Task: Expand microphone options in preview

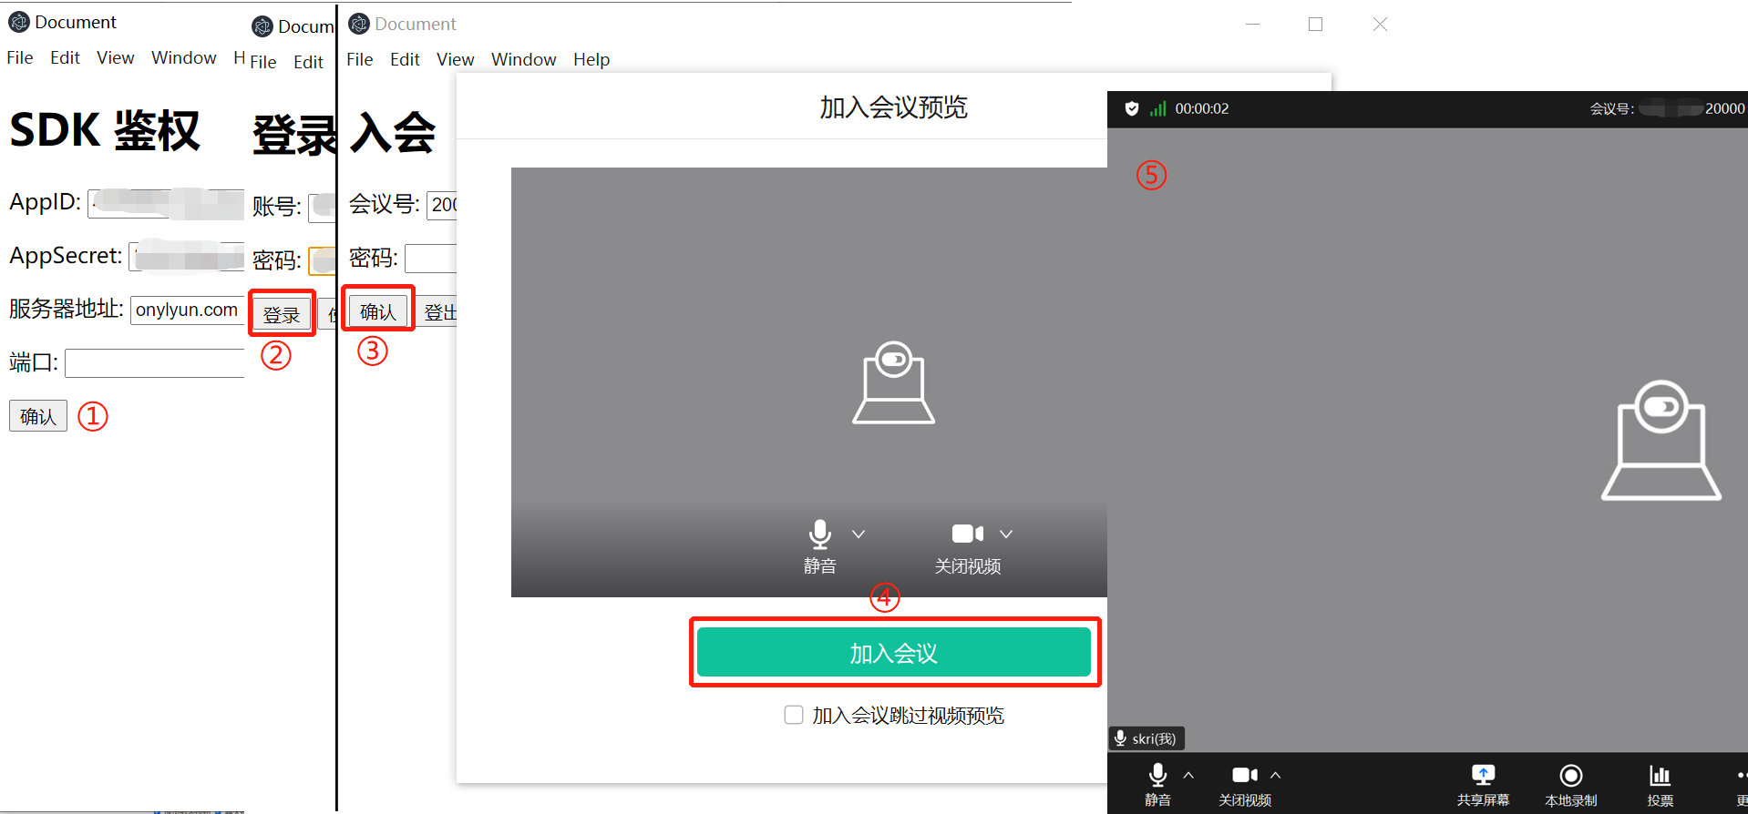Action: point(859,534)
